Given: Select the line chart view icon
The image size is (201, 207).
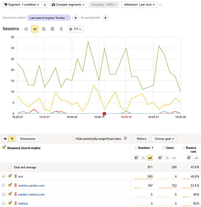Looking at the screenshot, I should pyautogui.click(x=35, y=29).
